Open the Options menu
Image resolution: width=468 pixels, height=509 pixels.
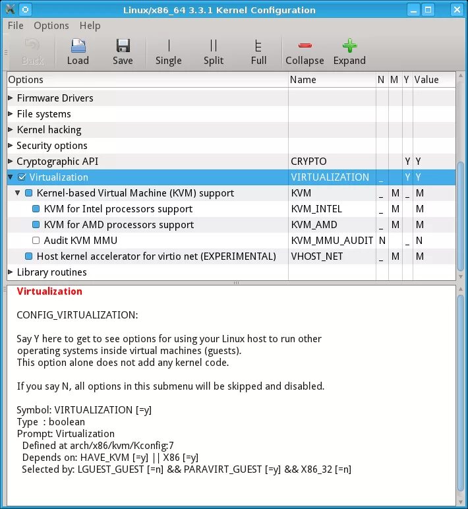pyautogui.click(x=51, y=25)
